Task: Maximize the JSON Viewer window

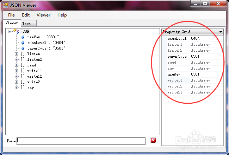Action: [205, 4]
